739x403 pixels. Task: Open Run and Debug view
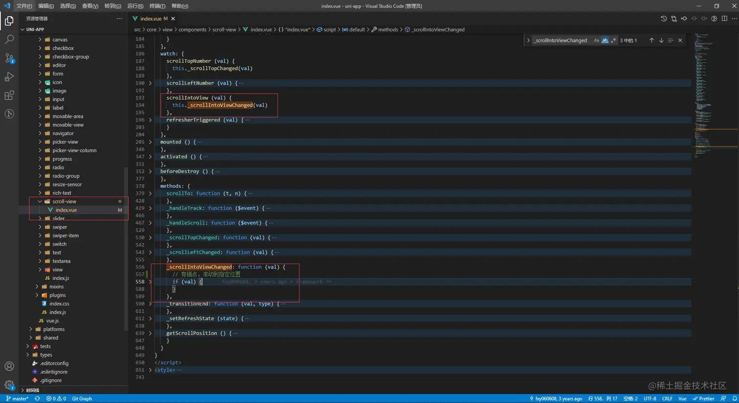click(x=9, y=77)
